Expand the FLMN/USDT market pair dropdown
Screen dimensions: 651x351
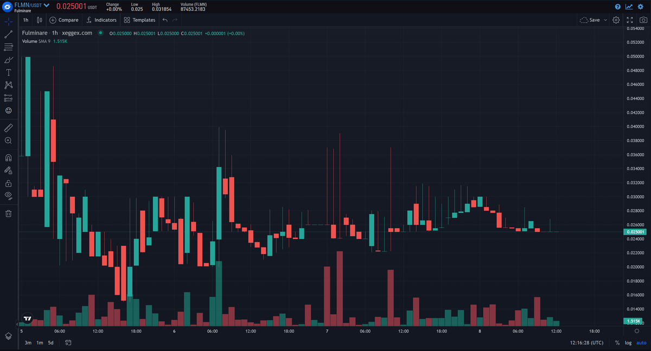(47, 5)
